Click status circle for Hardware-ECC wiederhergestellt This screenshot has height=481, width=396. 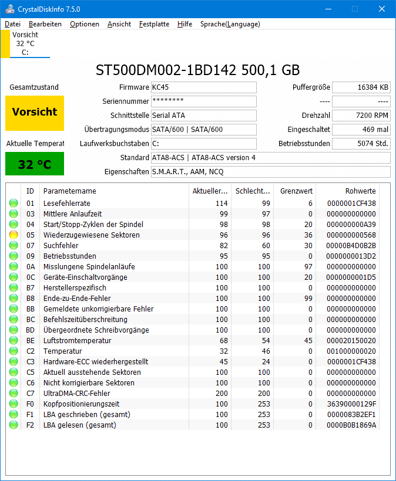[x=14, y=361]
